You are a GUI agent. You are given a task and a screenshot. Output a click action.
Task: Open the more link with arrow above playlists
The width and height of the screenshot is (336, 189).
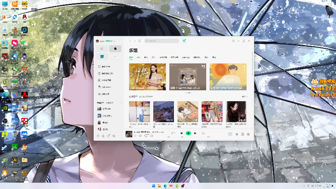(244, 97)
